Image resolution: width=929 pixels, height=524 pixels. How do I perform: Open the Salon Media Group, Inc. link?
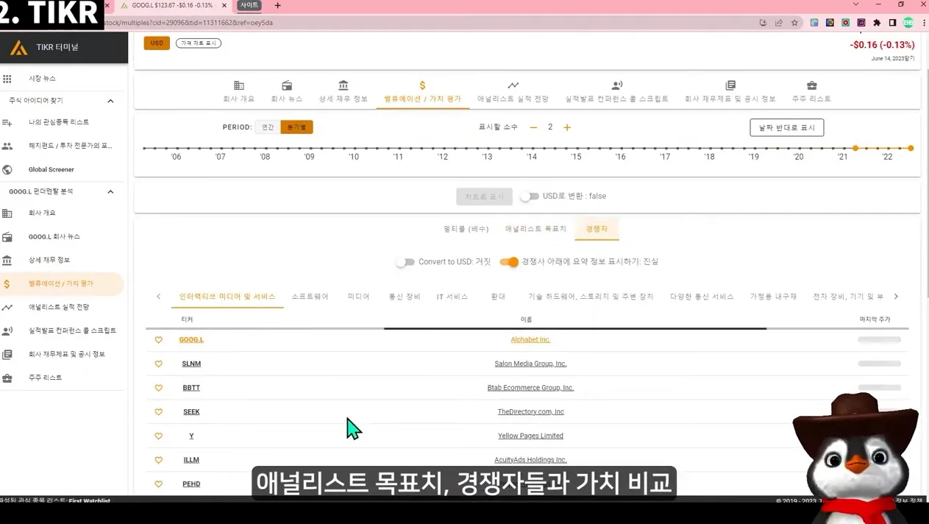click(x=530, y=364)
